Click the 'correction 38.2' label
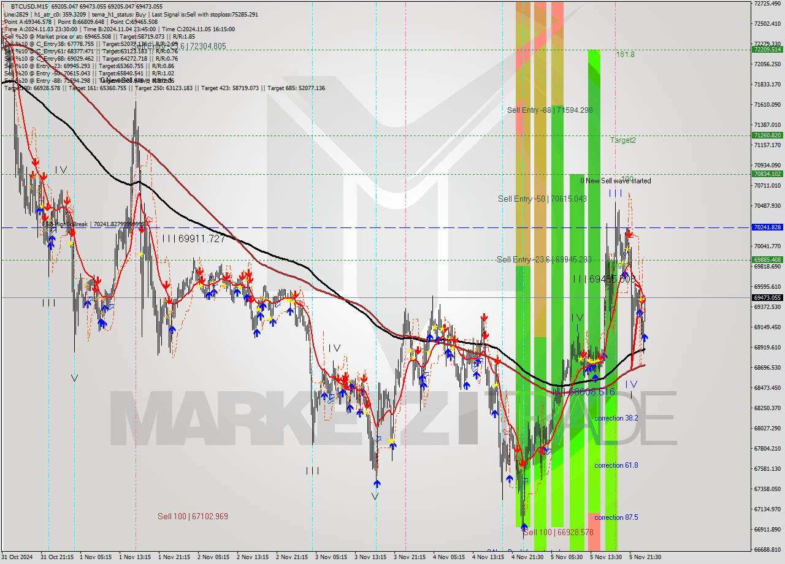This screenshot has height=564, width=785. coord(616,418)
